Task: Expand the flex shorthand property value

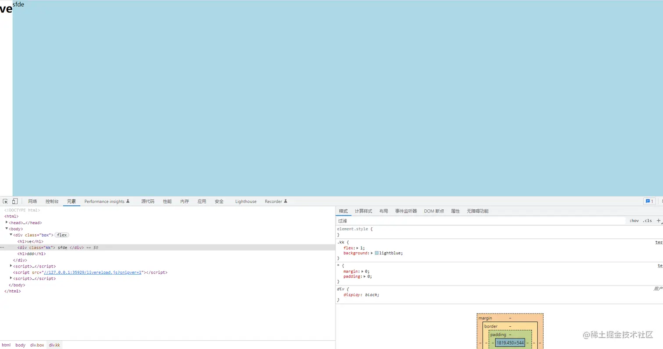Action: [358, 248]
